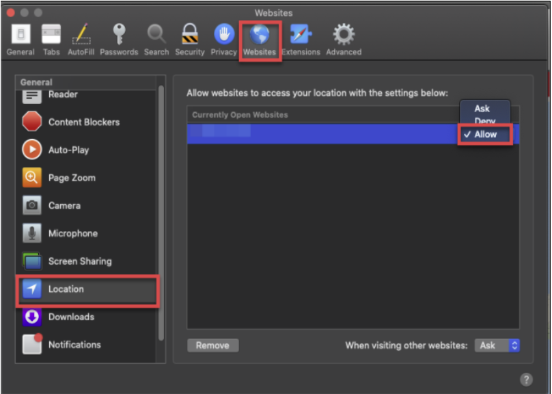
Task: Click the Currently Open Websites header
Action: 240,115
